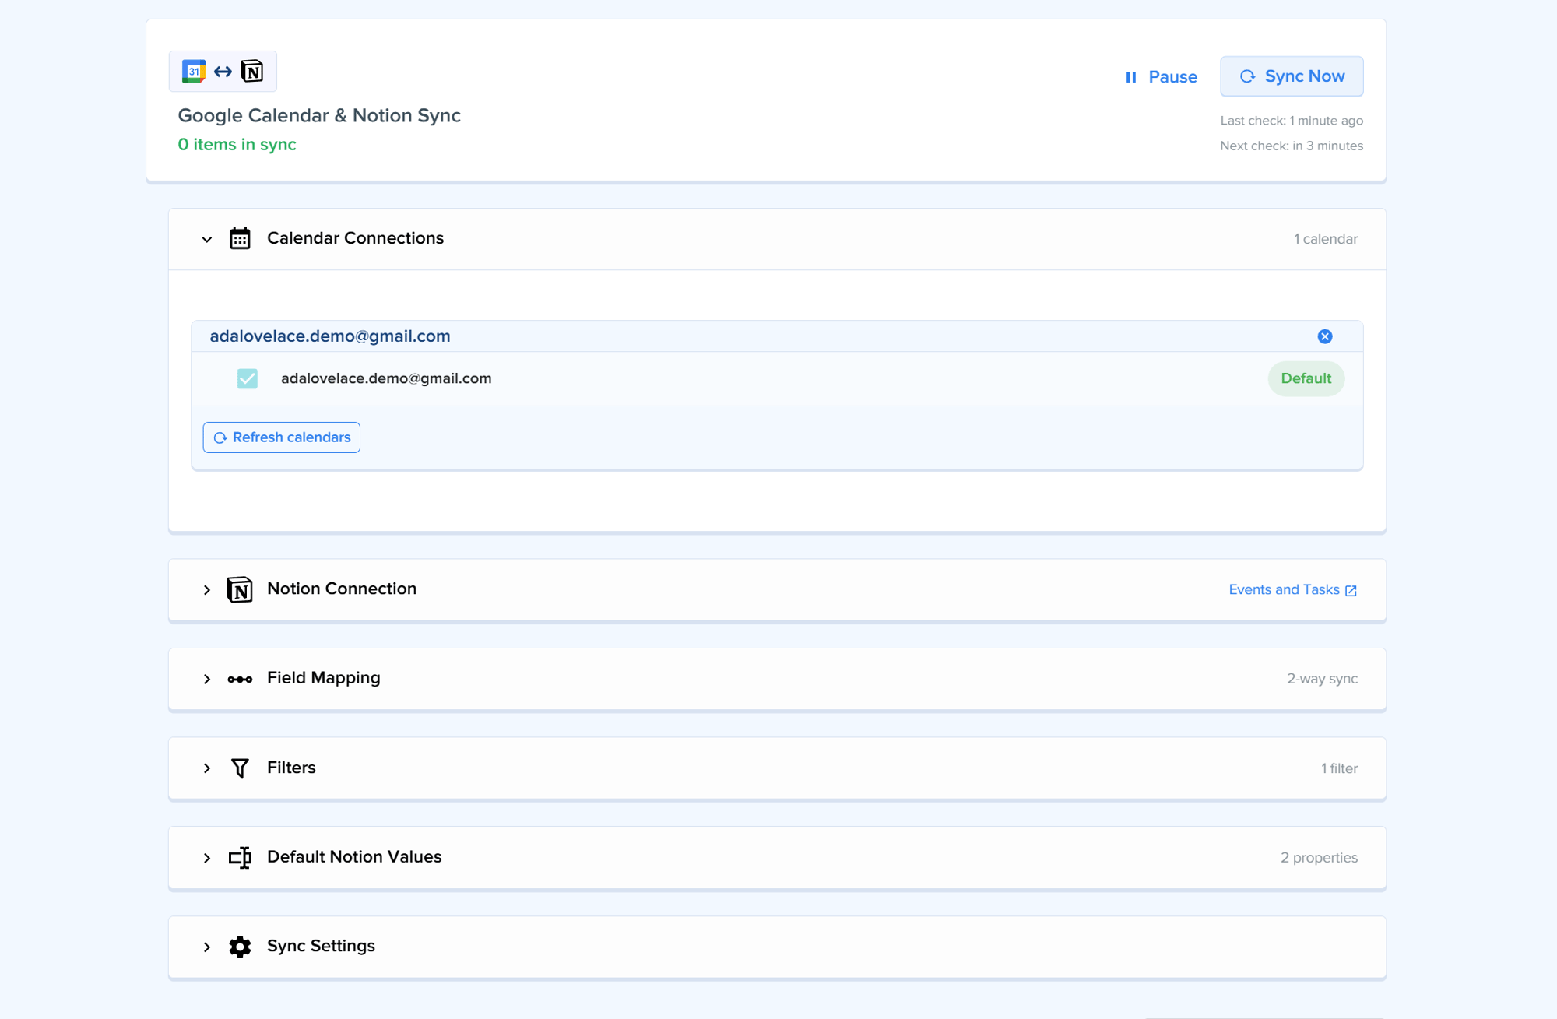Expand the Filters section chevron
The height and width of the screenshot is (1019, 1557).
click(206, 768)
